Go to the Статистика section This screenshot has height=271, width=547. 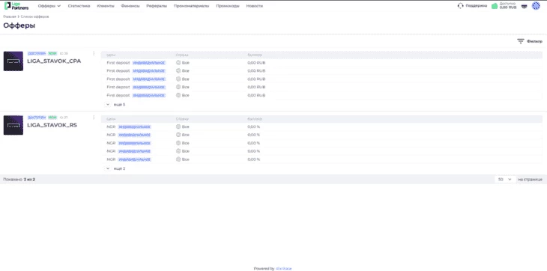click(x=79, y=6)
